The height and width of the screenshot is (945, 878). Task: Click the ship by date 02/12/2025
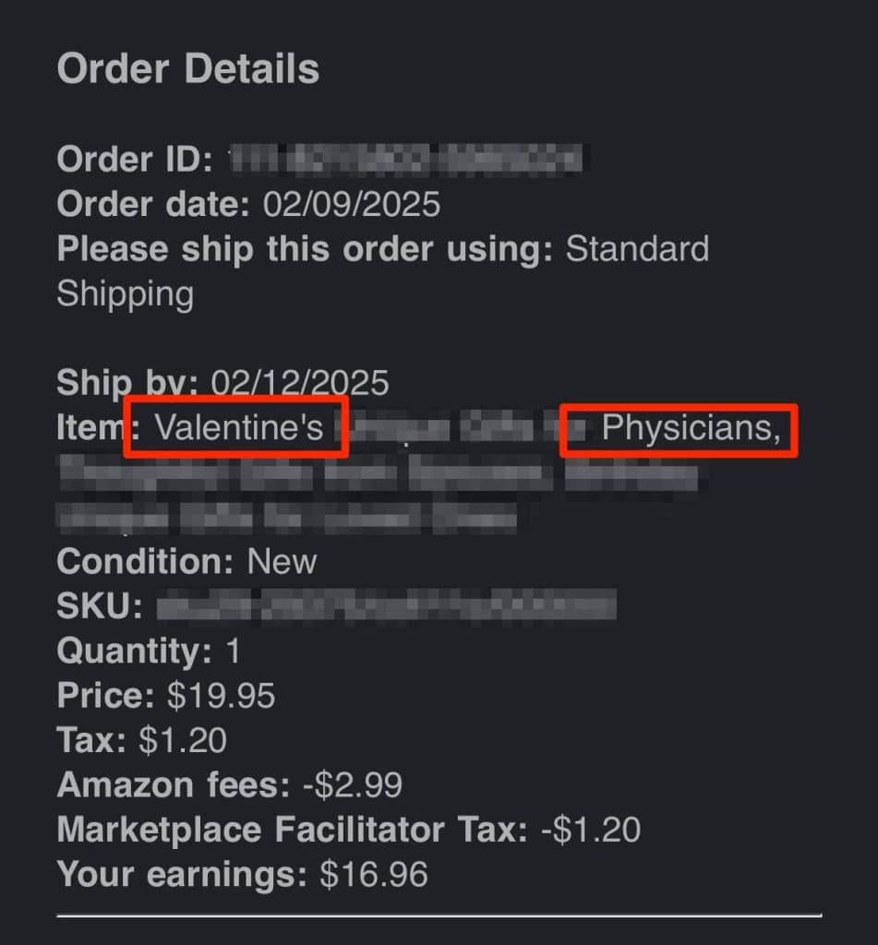click(300, 382)
